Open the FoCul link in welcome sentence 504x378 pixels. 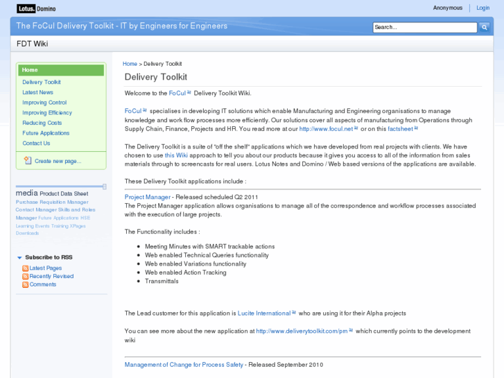click(x=177, y=94)
